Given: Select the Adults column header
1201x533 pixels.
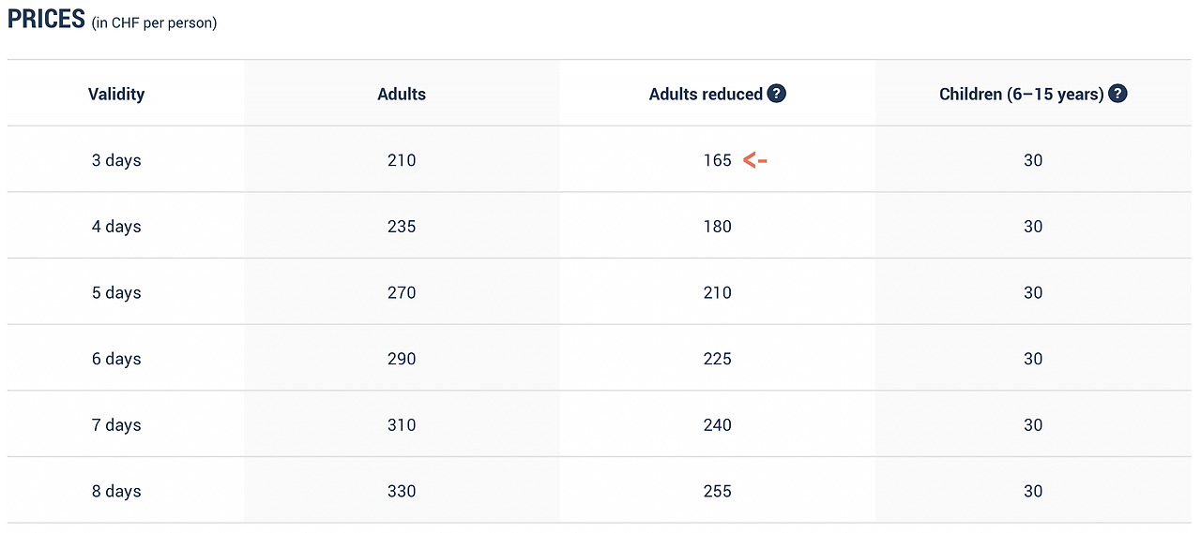Looking at the screenshot, I should coord(402,94).
